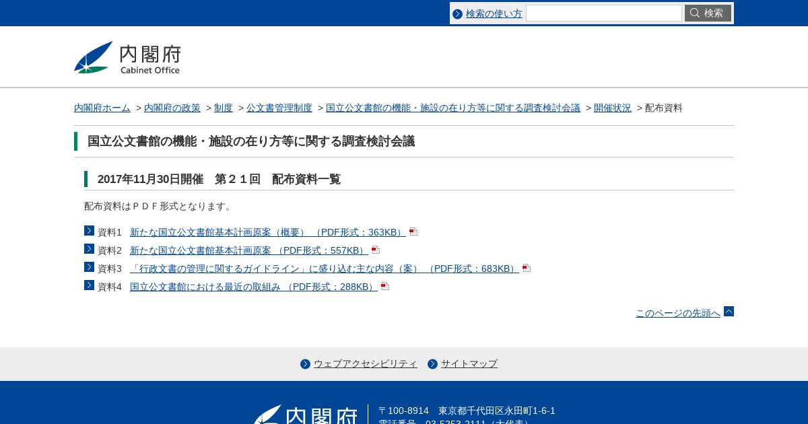The width and height of the screenshot is (808, 424).
Task: Click the 資料2 label
Action: [110, 250]
